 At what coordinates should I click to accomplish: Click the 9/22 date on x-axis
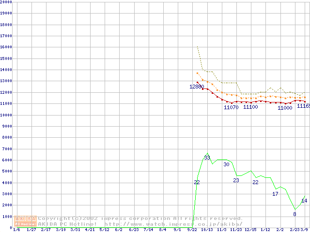(192, 230)
